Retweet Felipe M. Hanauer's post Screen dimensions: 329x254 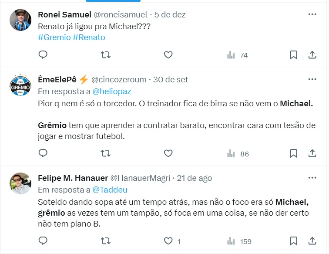[x=105, y=241]
